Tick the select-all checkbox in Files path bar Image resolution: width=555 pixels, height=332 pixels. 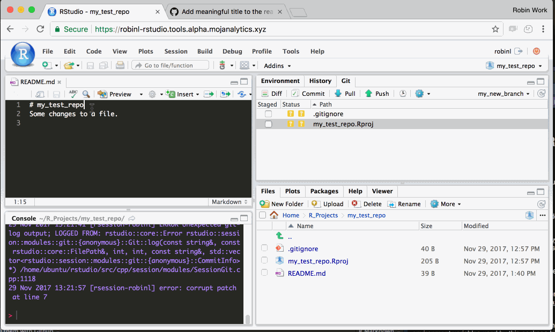(262, 215)
